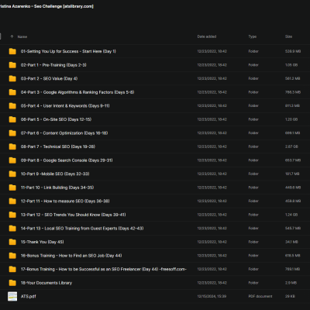This screenshot has width=310, height=310.
Task: Click folder icon for 07-Part 6 Content Optimization
Action: pos(12,133)
